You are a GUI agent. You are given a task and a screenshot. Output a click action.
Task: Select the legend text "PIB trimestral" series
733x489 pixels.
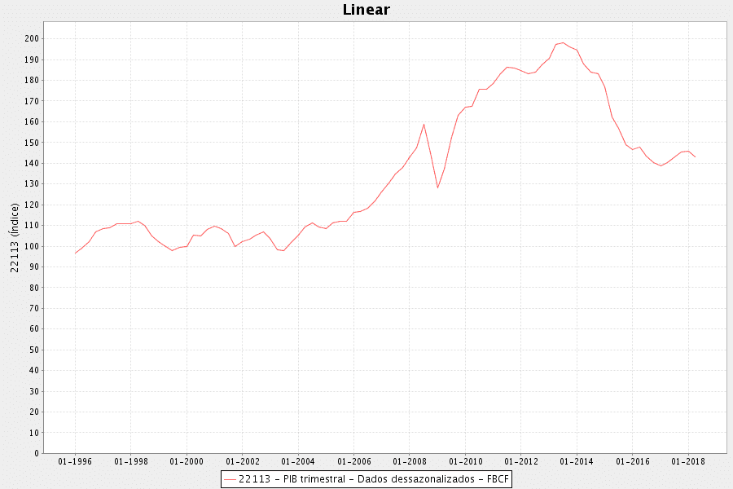pos(374,479)
